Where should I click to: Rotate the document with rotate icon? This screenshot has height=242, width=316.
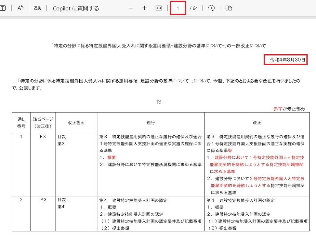pyautogui.click(x=211, y=8)
